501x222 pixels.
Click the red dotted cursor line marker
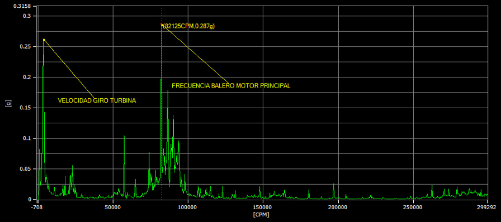162,103
